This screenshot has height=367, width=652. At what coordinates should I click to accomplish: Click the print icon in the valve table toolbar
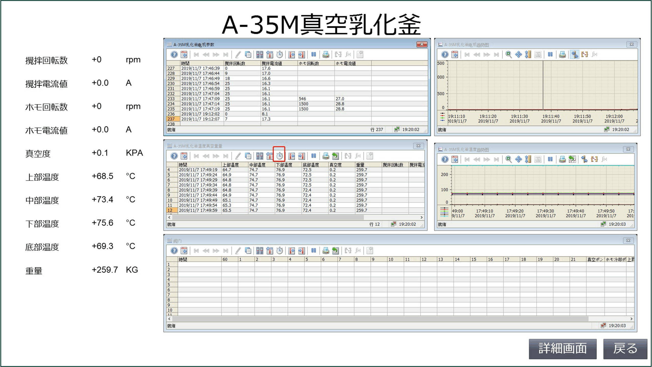click(x=325, y=251)
